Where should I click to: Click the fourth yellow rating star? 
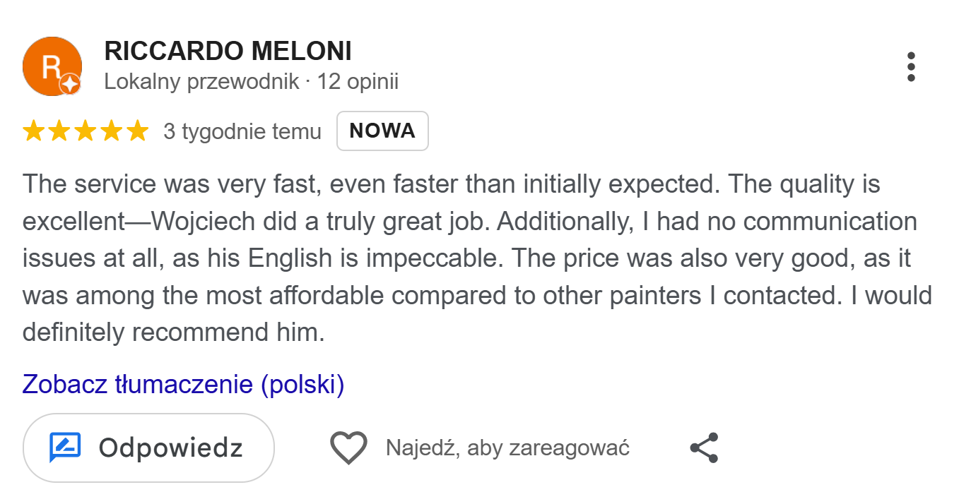112,131
